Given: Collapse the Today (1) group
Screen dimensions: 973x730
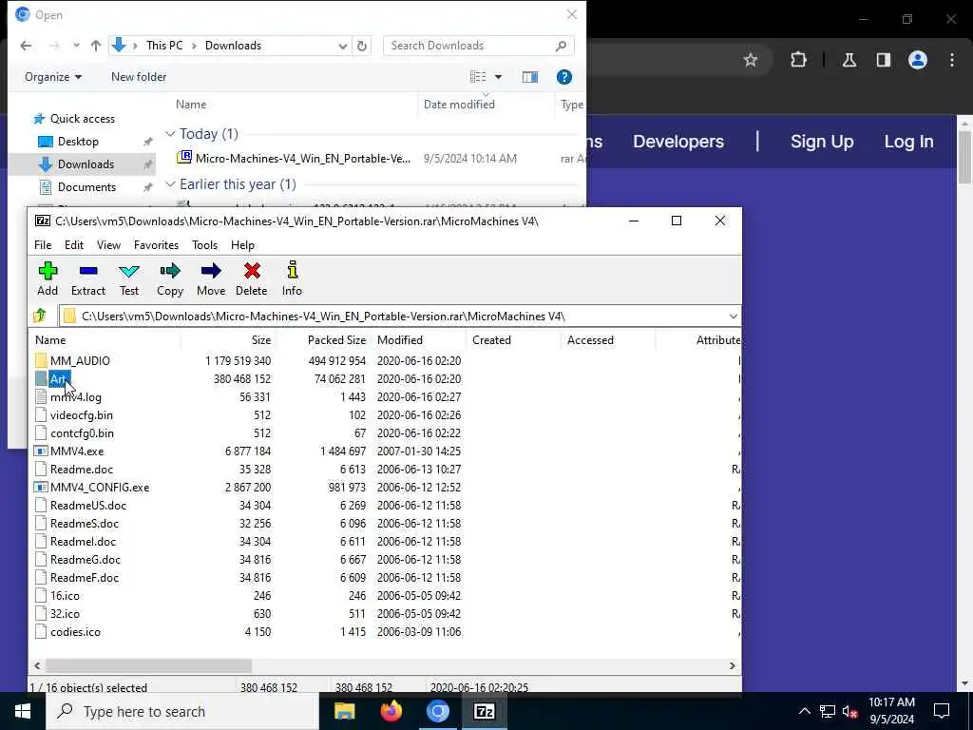Looking at the screenshot, I should [170, 134].
